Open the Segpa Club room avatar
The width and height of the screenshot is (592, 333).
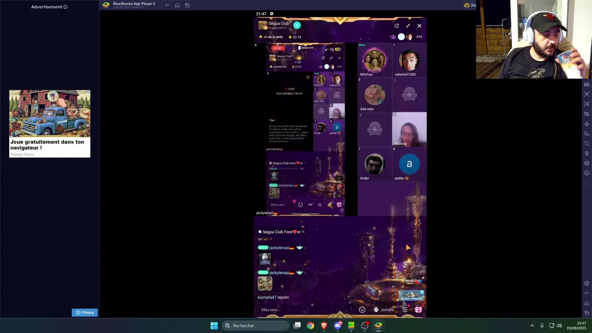(x=263, y=25)
